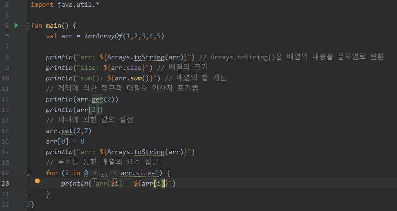Click 'toString' on line 8

149,57
